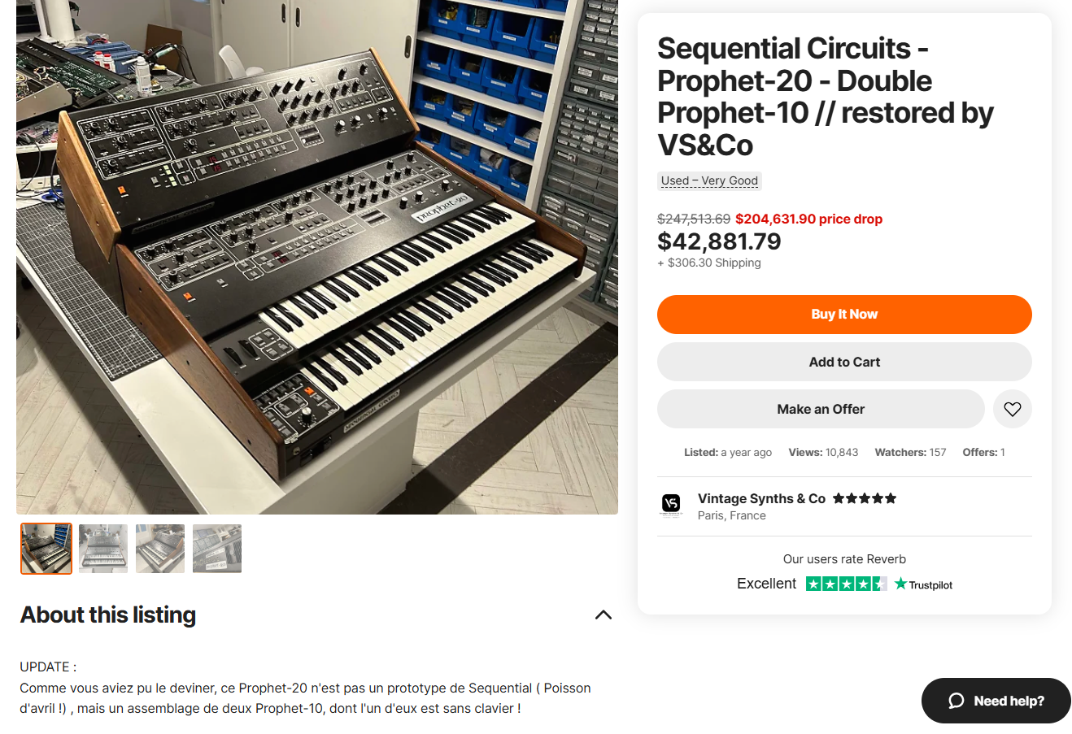Open the Vintage Synths & Co shop link
This screenshot has height=734, width=1072.
pyautogui.click(x=761, y=498)
